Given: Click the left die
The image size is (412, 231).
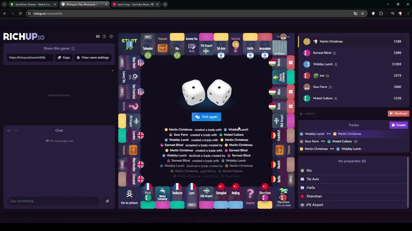Looking at the screenshot, I should coord(193,92).
